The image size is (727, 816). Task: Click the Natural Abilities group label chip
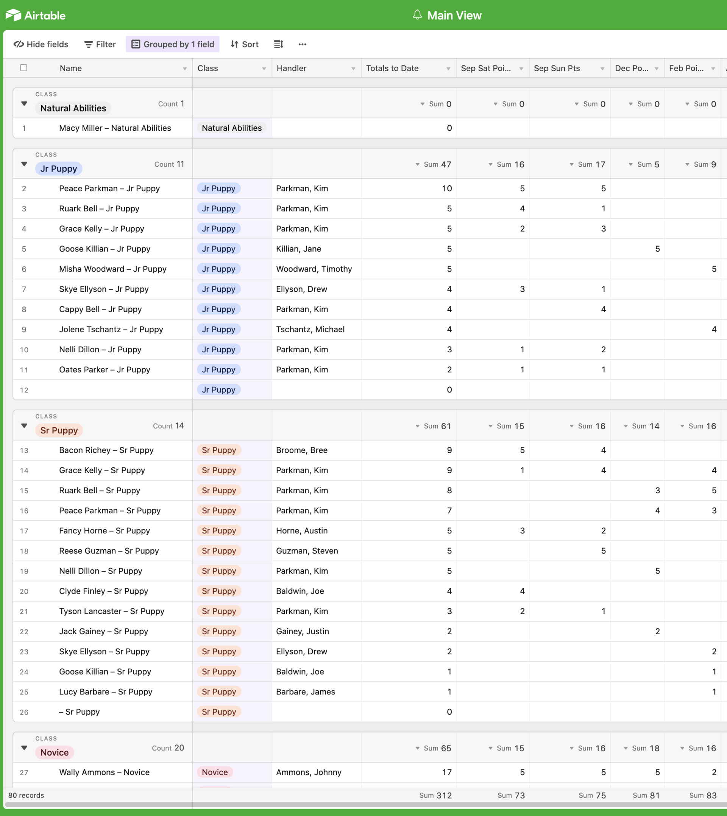click(x=73, y=108)
